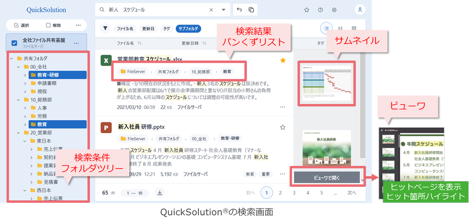This screenshot has height=224, width=470.
Task: Toggle the 全社ファイル共有基盤 checkbox
Action: click(x=14, y=43)
